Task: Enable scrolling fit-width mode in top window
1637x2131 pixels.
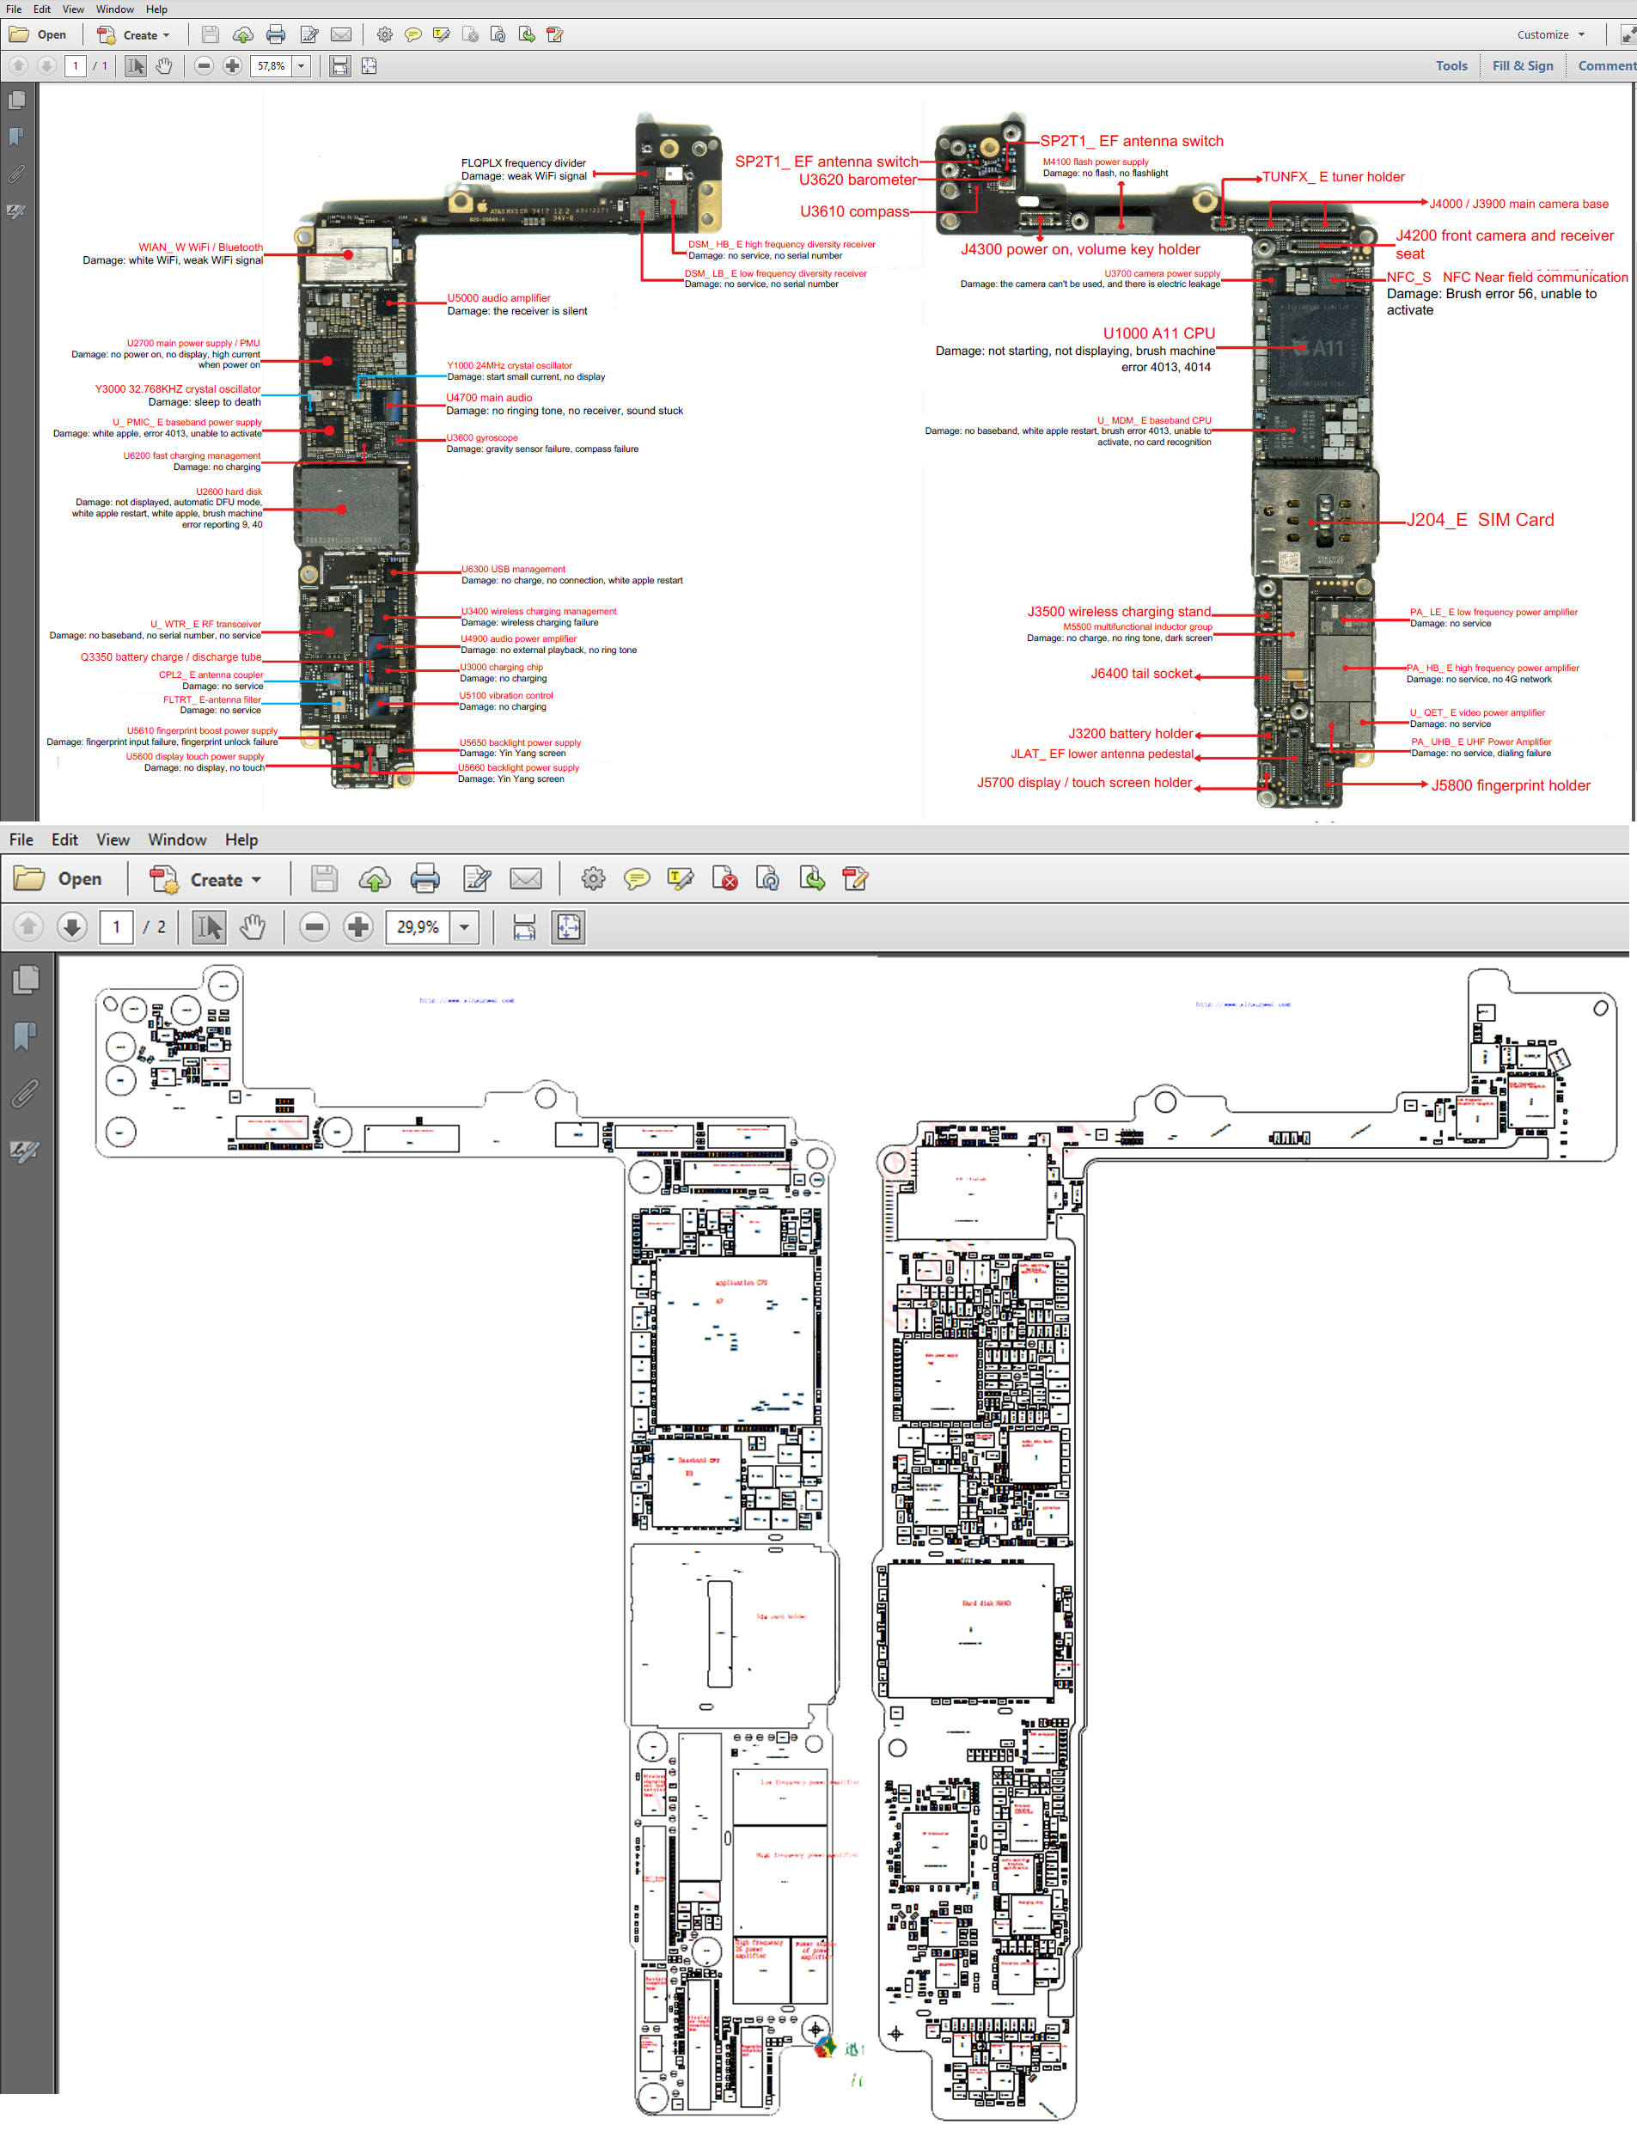Action: point(339,66)
